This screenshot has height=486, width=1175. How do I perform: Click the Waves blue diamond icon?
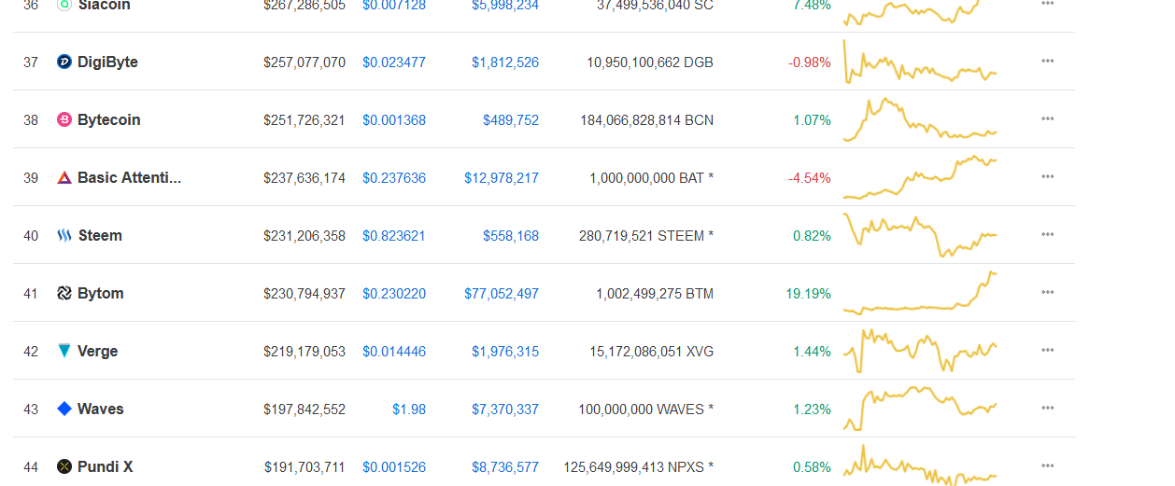click(64, 410)
